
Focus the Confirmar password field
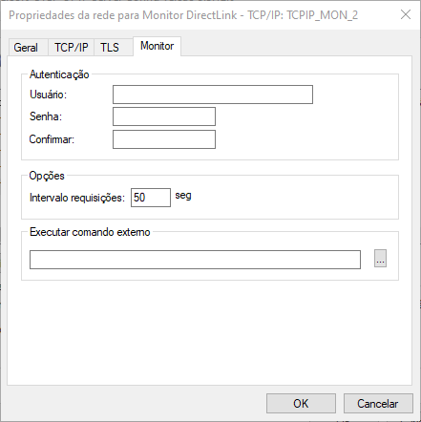164,139
